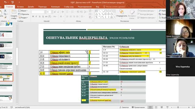Viewport: 195px width, 109px height.
Task: Center text in paragraph group
Action: [x=71, y=16]
